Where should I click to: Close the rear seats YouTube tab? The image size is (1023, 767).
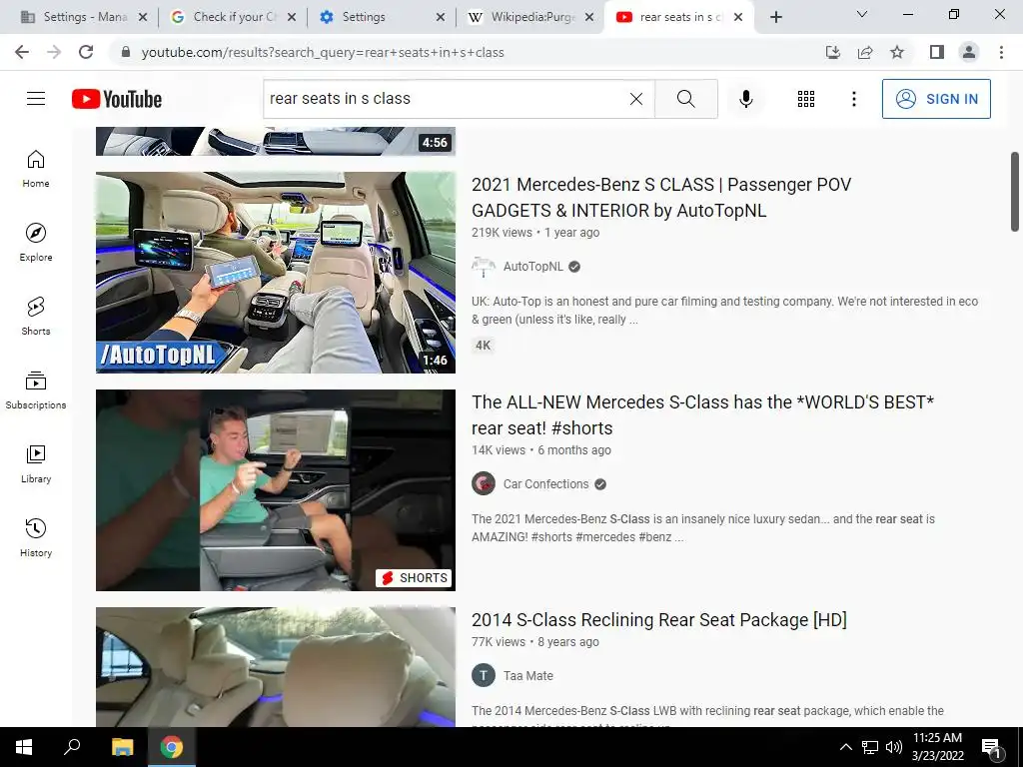pos(738,17)
